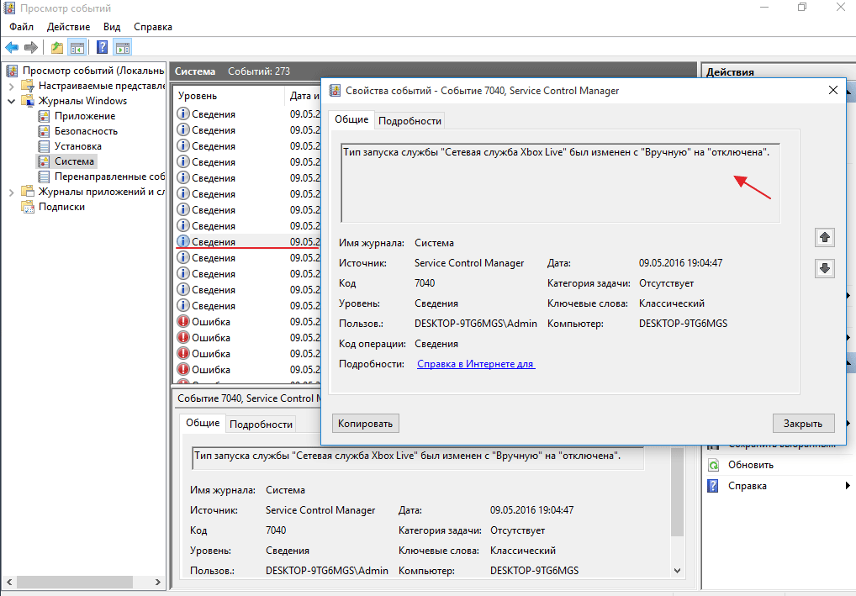
Task: Go to previous event with the up arrow button
Action: pos(825,238)
